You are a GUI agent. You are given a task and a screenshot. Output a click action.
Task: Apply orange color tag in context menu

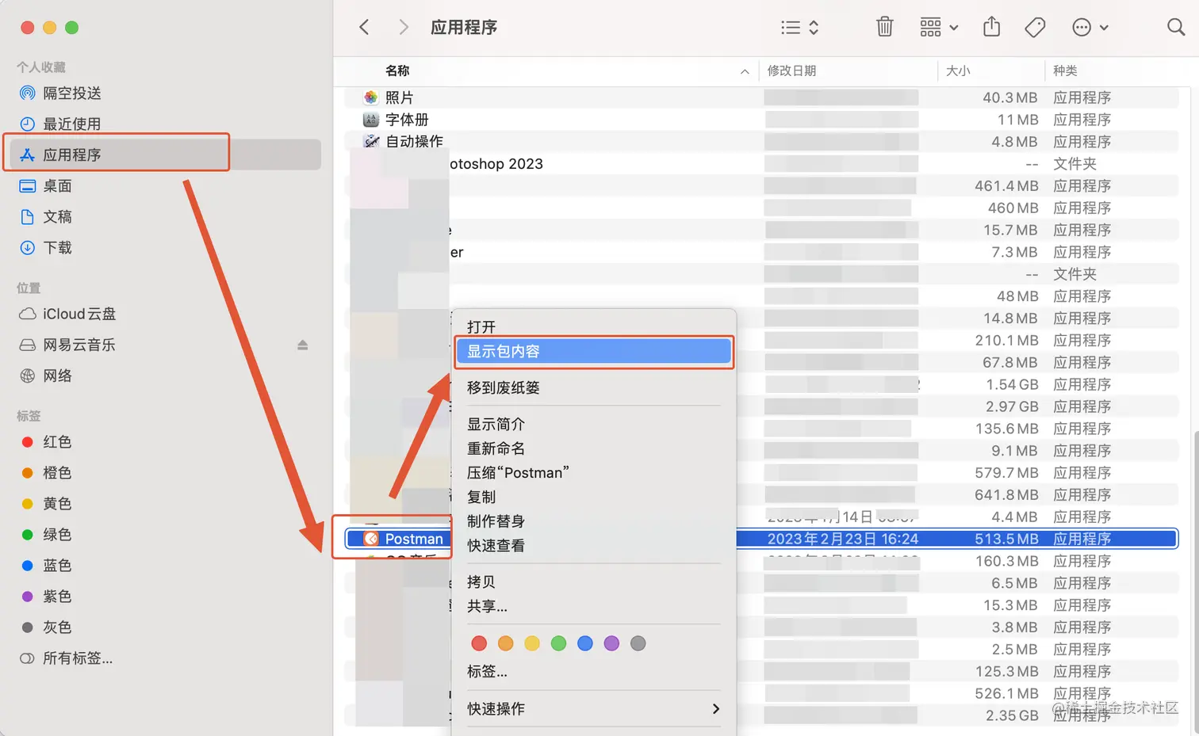pyautogui.click(x=505, y=643)
